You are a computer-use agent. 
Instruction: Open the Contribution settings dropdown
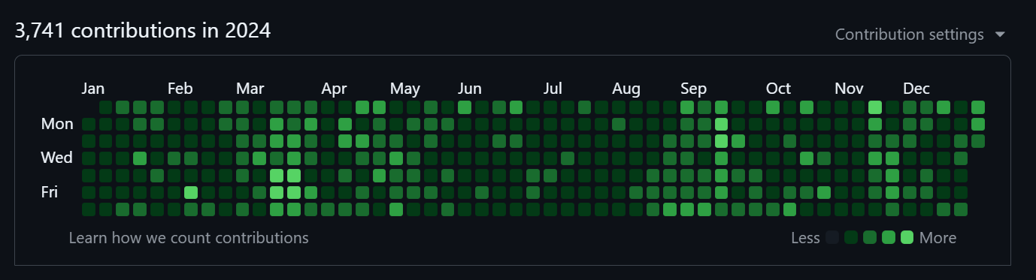pyautogui.click(x=920, y=35)
